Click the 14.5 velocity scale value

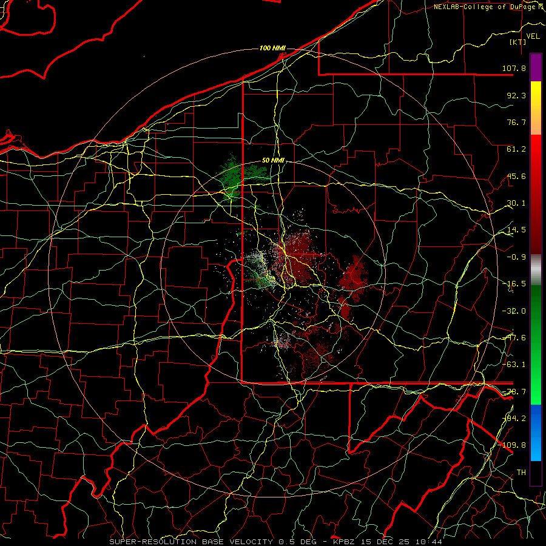(x=516, y=230)
